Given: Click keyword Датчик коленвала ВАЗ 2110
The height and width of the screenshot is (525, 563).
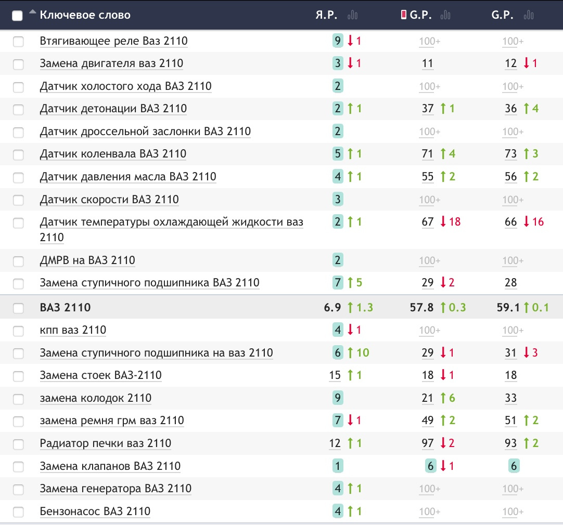Looking at the screenshot, I should coord(113,154).
